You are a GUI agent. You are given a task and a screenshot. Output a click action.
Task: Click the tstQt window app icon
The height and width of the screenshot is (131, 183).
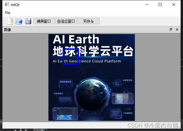click(x=7, y=4)
